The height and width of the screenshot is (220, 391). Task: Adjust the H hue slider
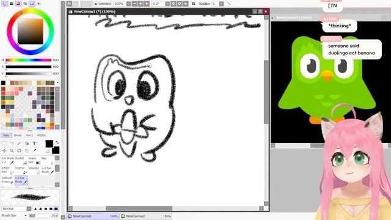point(29,60)
